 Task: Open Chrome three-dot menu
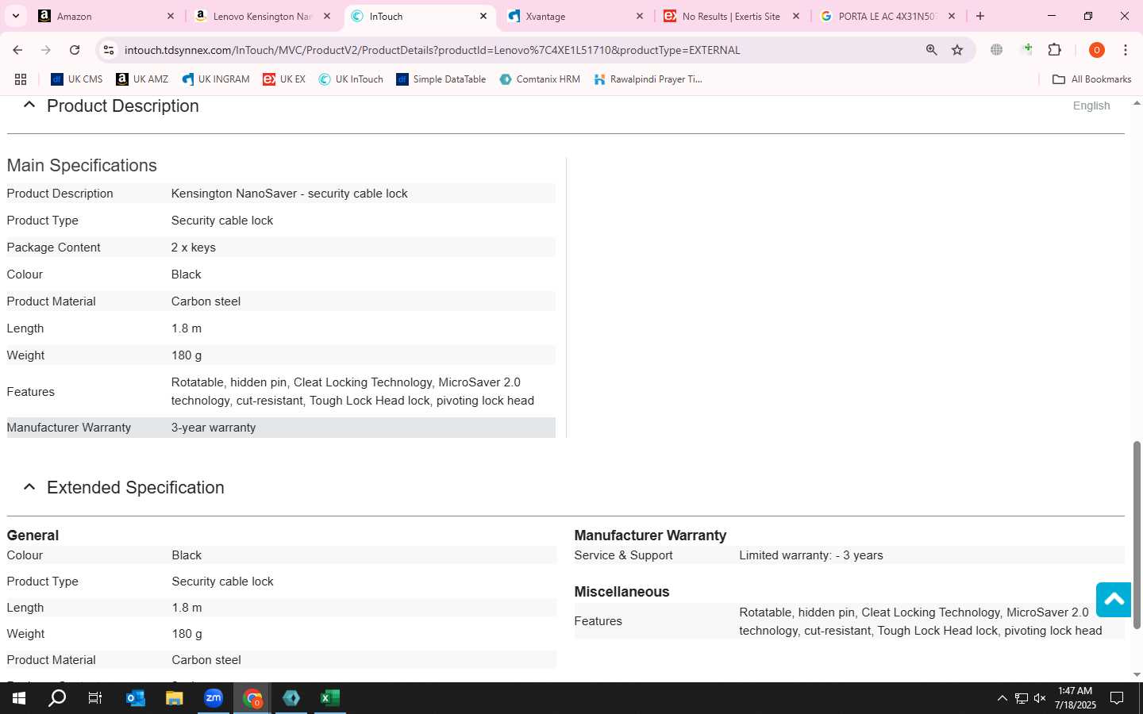click(x=1126, y=50)
